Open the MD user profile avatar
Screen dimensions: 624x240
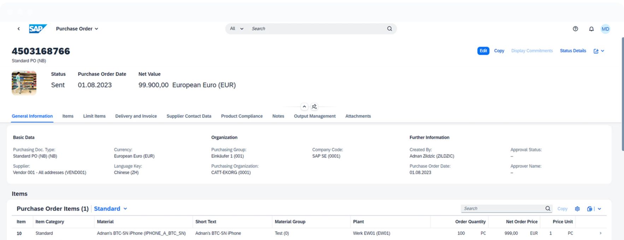605,29
